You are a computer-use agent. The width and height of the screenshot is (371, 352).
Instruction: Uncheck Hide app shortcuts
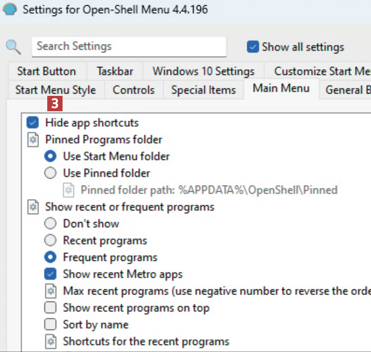coord(33,123)
